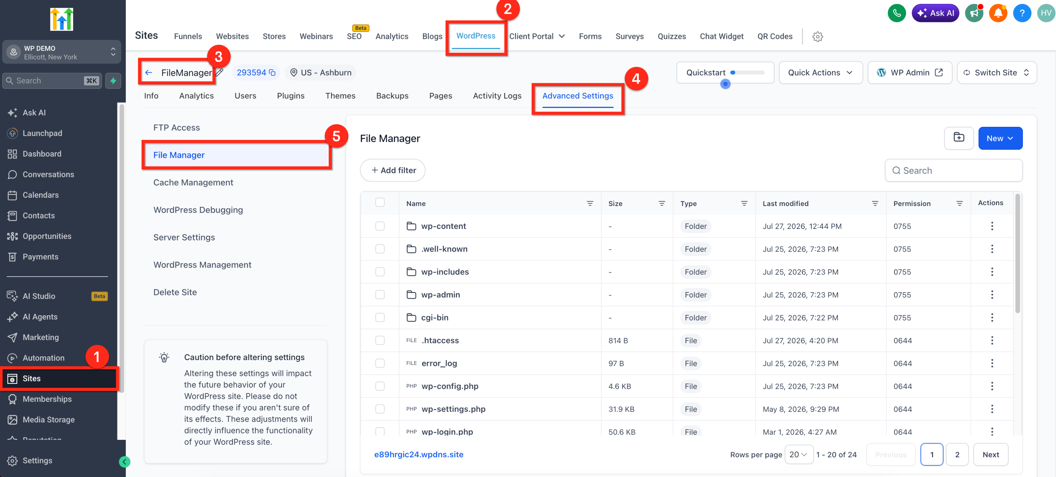1056x477 pixels.
Task: Switch to the Funnels tab
Action: [188, 36]
